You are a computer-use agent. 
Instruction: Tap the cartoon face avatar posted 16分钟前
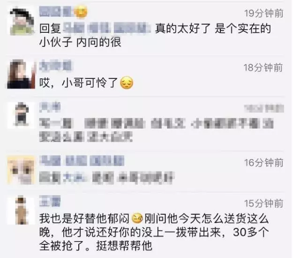pos(21,170)
